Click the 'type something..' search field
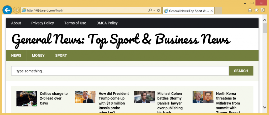The height and width of the screenshot is (115, 269). click(120, 71)
